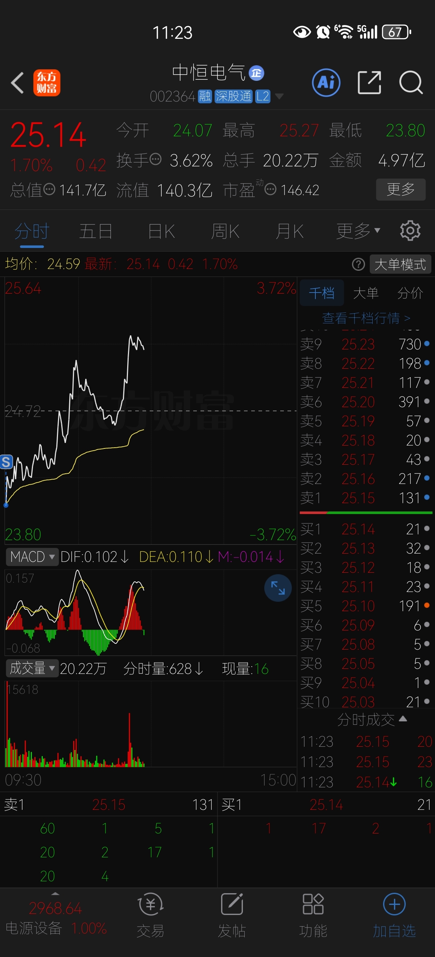Tap the back arrow icon
The width and height of the screenshot is (435, 957).
17,83
